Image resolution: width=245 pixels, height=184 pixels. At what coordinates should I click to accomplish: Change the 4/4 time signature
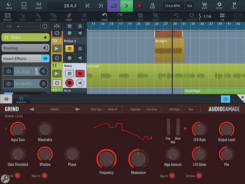pyautogui.click(x=189, y=6)
